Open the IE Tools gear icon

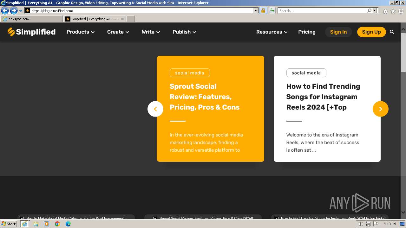401,11
